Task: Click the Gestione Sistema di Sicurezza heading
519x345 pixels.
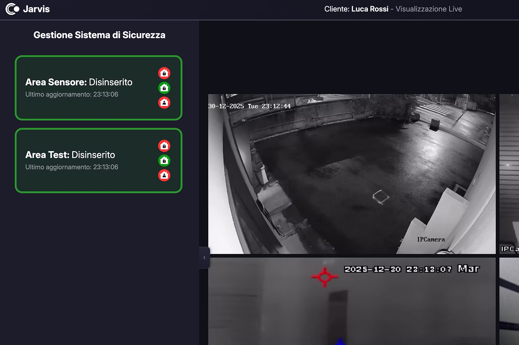Action: point(99,35)
